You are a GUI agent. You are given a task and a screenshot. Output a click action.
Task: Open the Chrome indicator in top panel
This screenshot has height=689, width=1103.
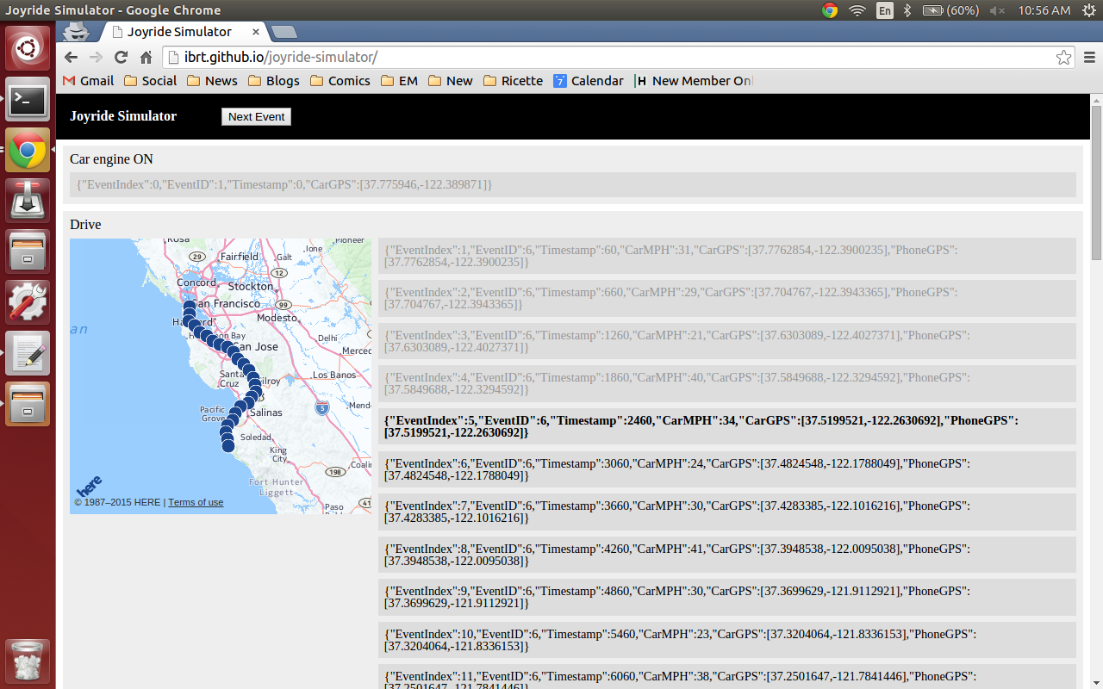pos(830,10)
